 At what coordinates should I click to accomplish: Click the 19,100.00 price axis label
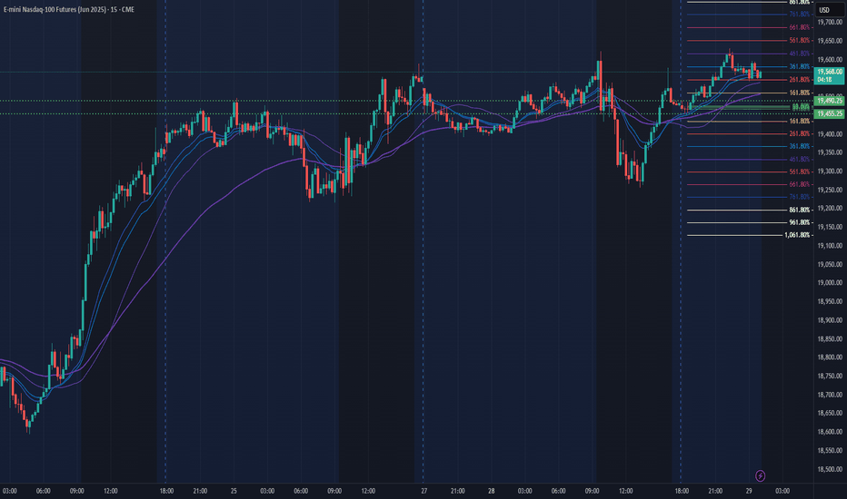coord(830,246)
